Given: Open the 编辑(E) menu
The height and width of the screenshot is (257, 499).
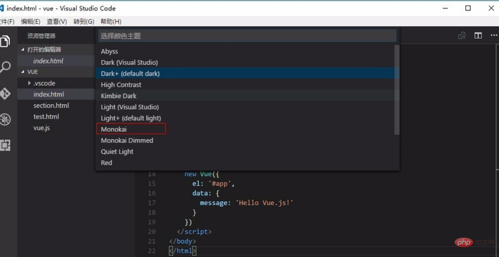Looking at the screenshot, I should click(x=30, y=21).
